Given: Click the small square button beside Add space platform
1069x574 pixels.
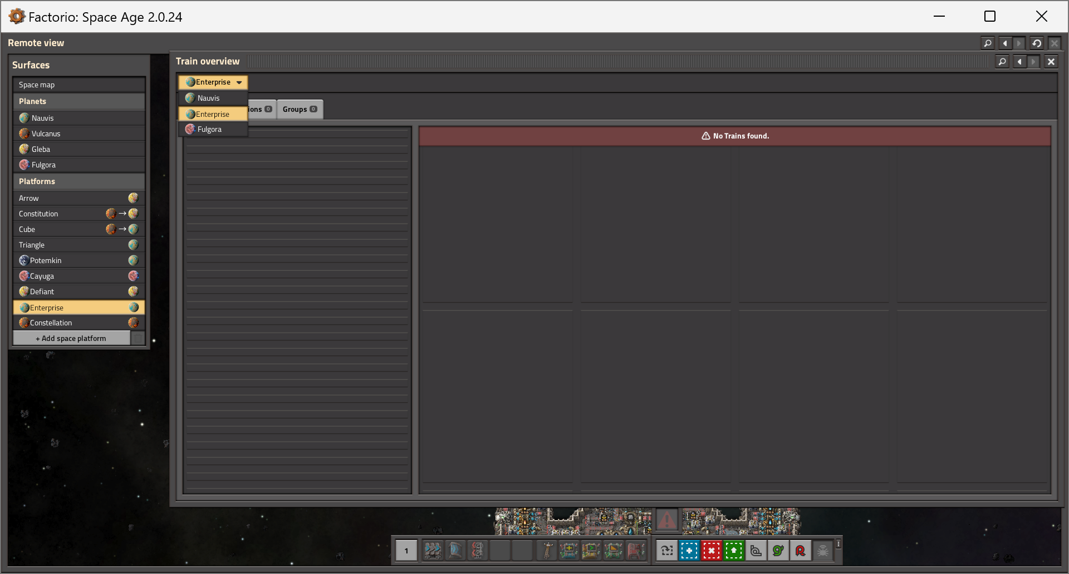Looking at the screenshot, I should pos(138,338).
